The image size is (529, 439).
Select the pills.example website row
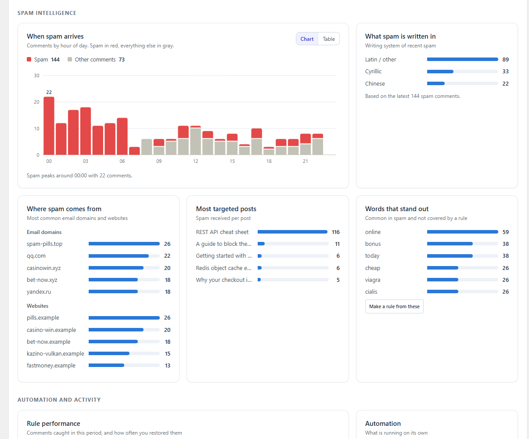tap(99, 317)
